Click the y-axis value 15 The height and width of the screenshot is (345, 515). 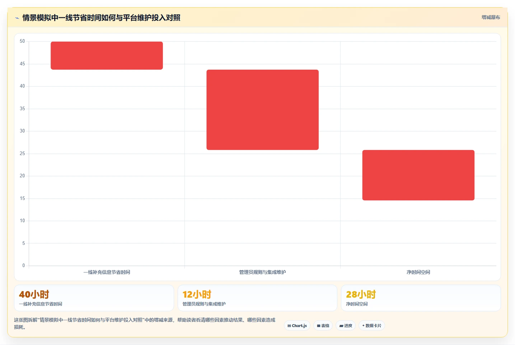[x=22, y=199]
